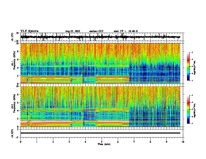
Task: Click the "7" tick on the Time axis
Action: [x=134, y=142]
